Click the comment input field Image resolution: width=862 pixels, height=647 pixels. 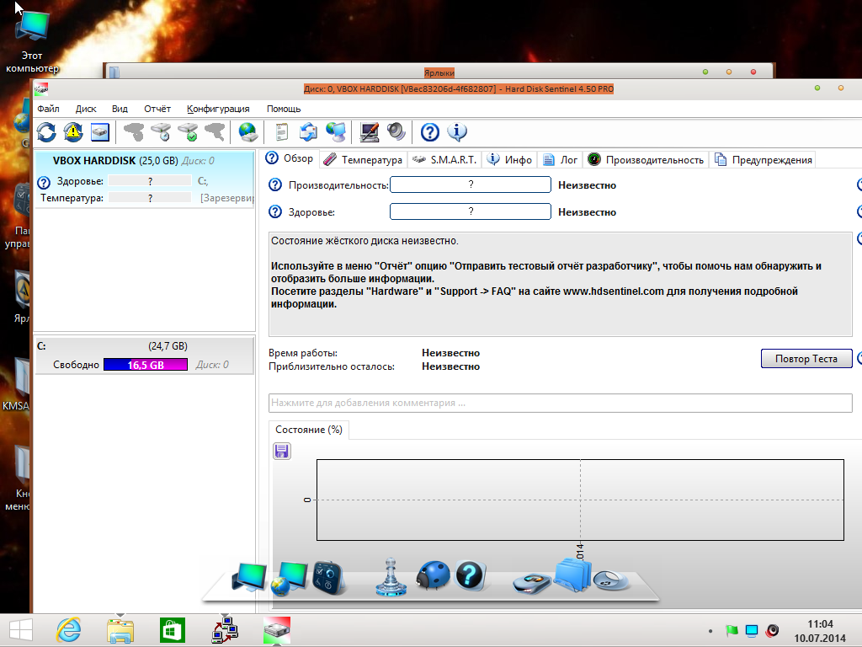560,403
